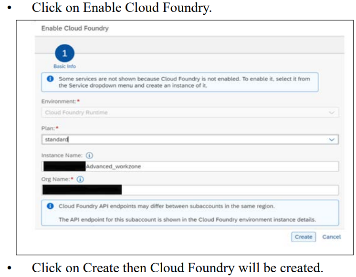
Task: Select wizard step 1 circle
Action: click(65, 53)
